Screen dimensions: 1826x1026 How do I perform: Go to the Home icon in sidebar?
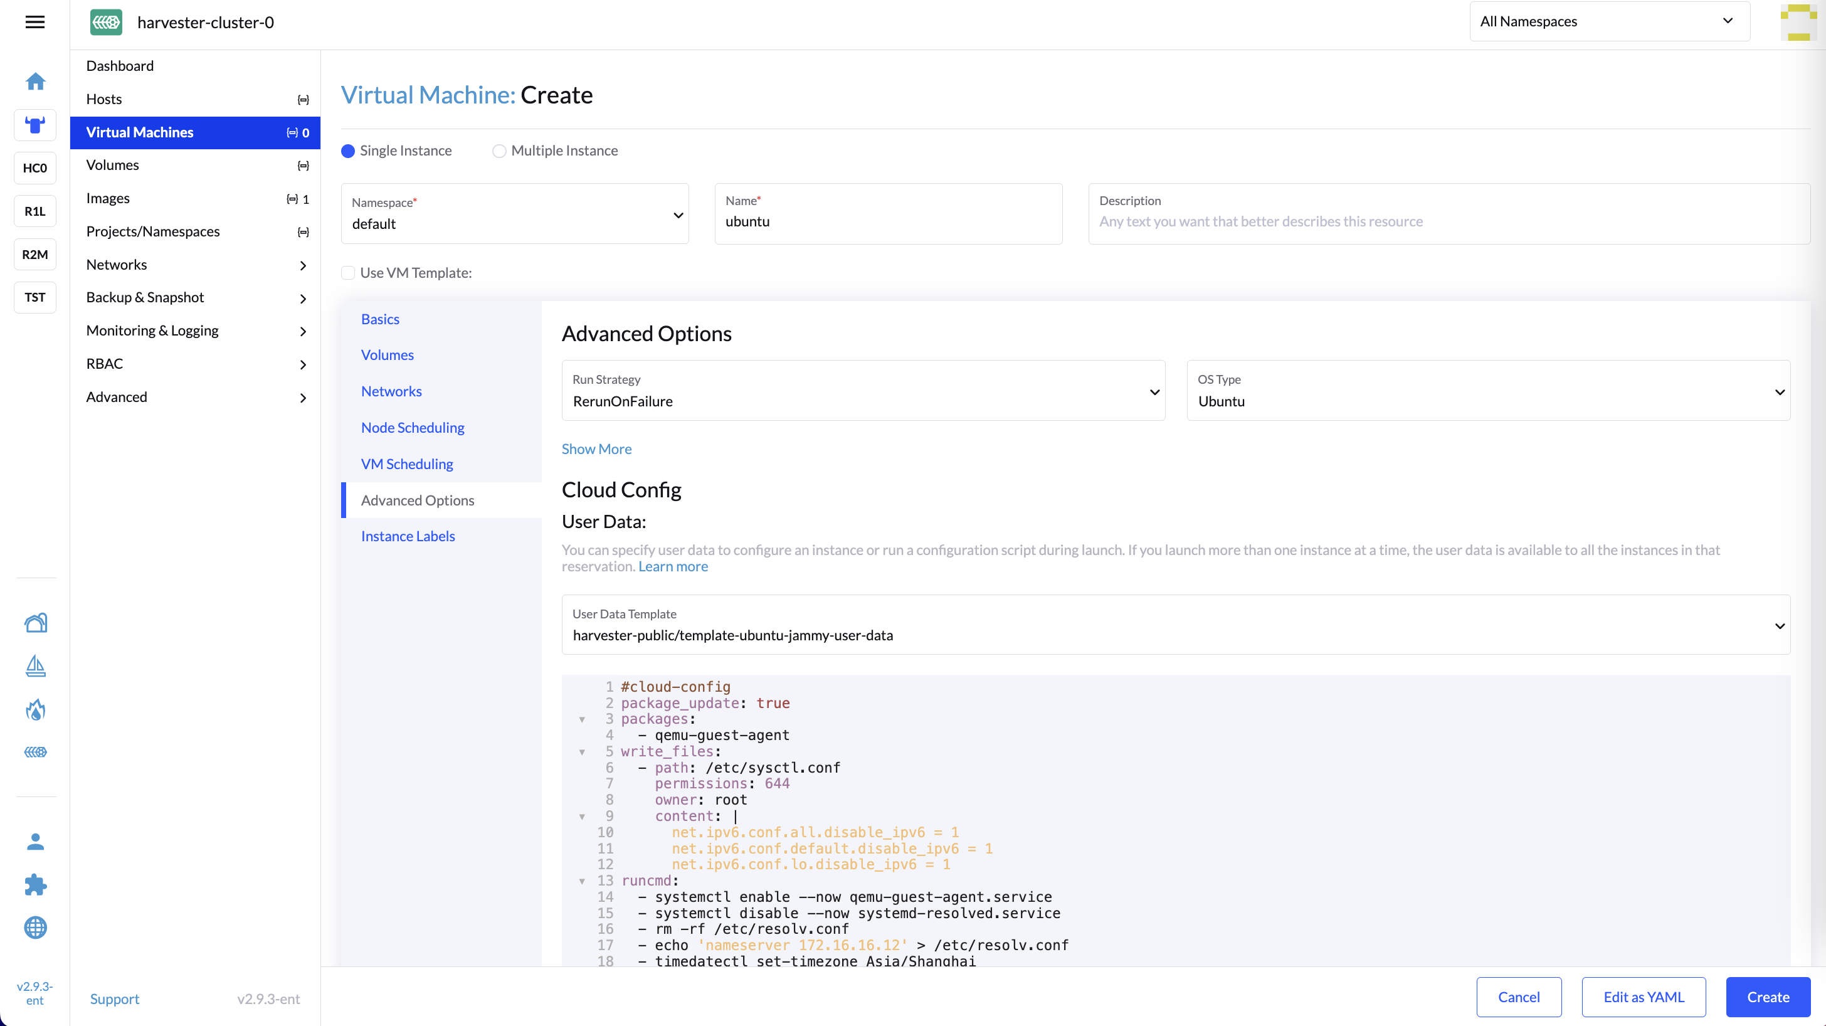(34, 82)
